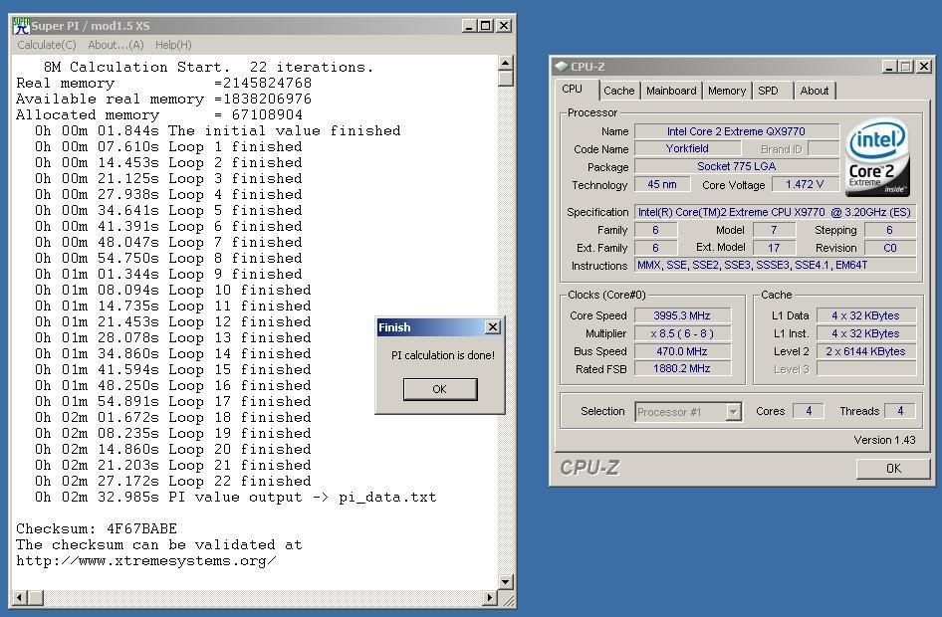Click the Checksum: 4F67BABE line
The height and width of the screenshot is (617, 942).
point(97,528)
